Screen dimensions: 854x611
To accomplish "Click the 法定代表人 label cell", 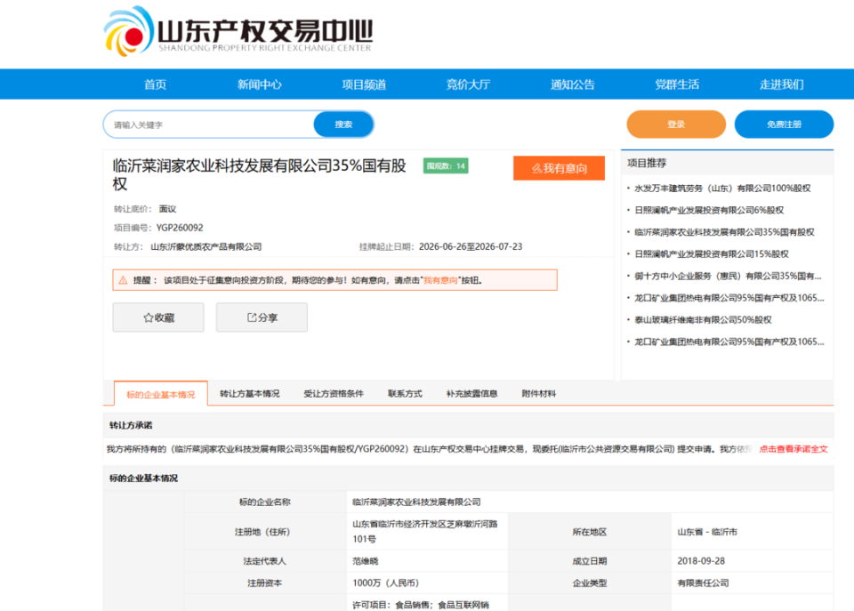I will (x=265, y=561).
